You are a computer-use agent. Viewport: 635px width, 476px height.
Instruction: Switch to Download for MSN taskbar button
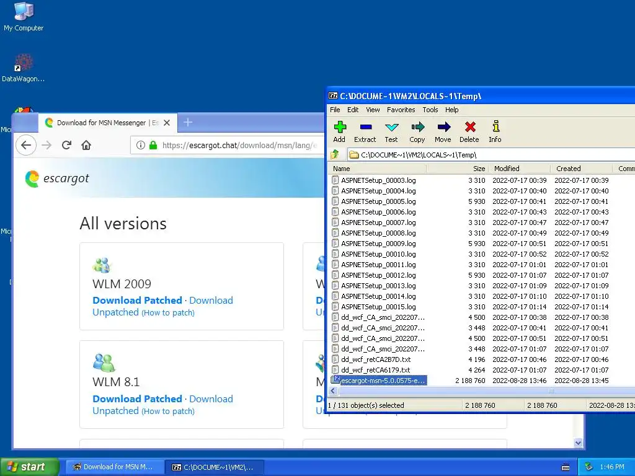coord(114,467)
